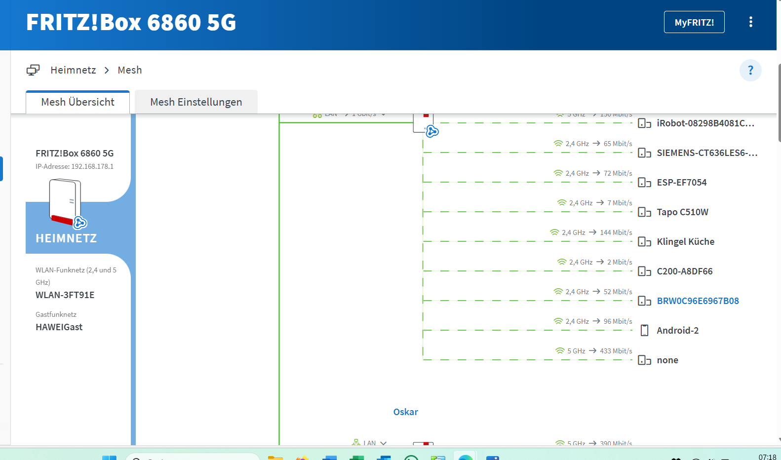Click the device icon beside none
This screenshot has height=460, width=781.
[x=644, y=360]
